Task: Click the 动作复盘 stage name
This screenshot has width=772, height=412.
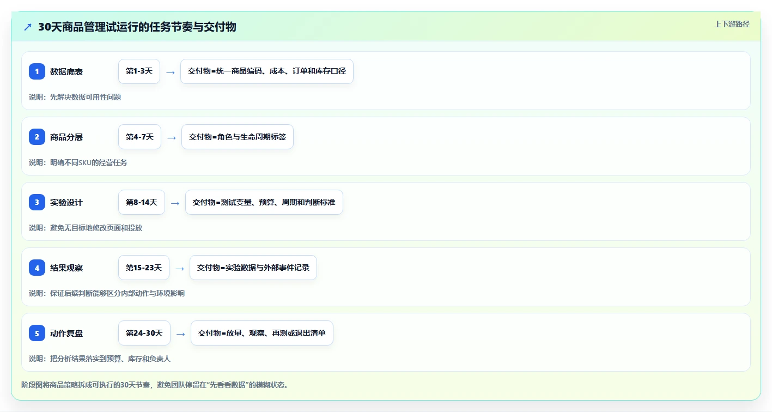Action: (66, 333)
